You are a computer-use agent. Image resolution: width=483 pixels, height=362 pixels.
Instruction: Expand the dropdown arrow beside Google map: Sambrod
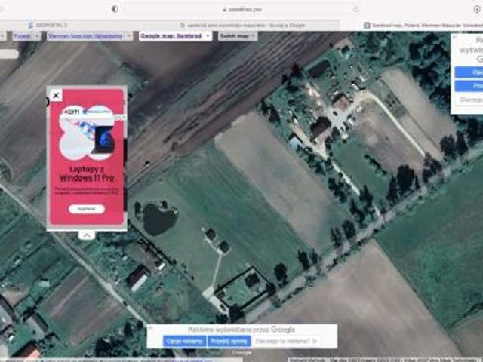(x=208, y=36)
